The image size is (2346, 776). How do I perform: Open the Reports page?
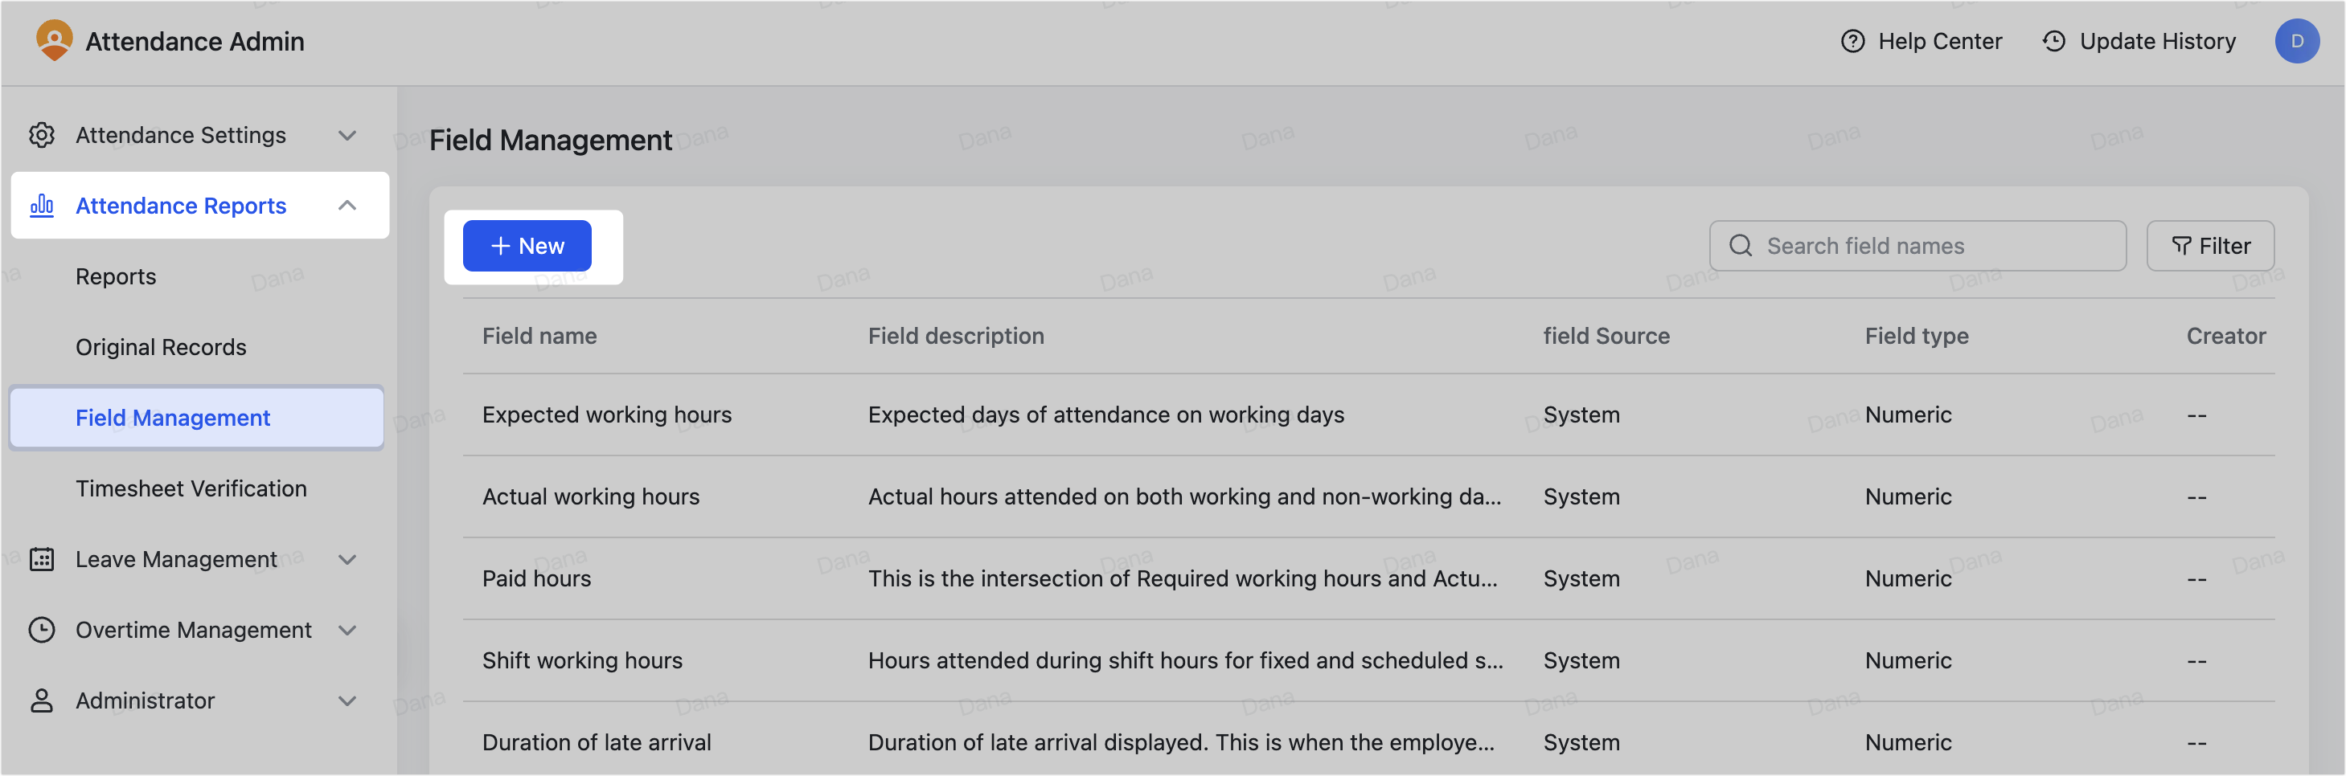click(116, 276)
